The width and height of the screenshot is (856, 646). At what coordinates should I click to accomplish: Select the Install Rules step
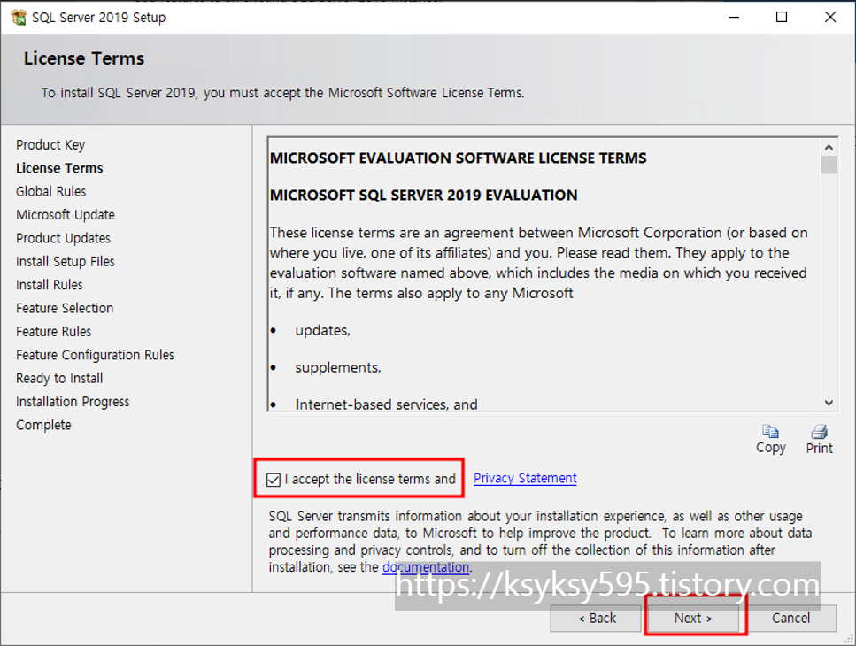point(50,285)
